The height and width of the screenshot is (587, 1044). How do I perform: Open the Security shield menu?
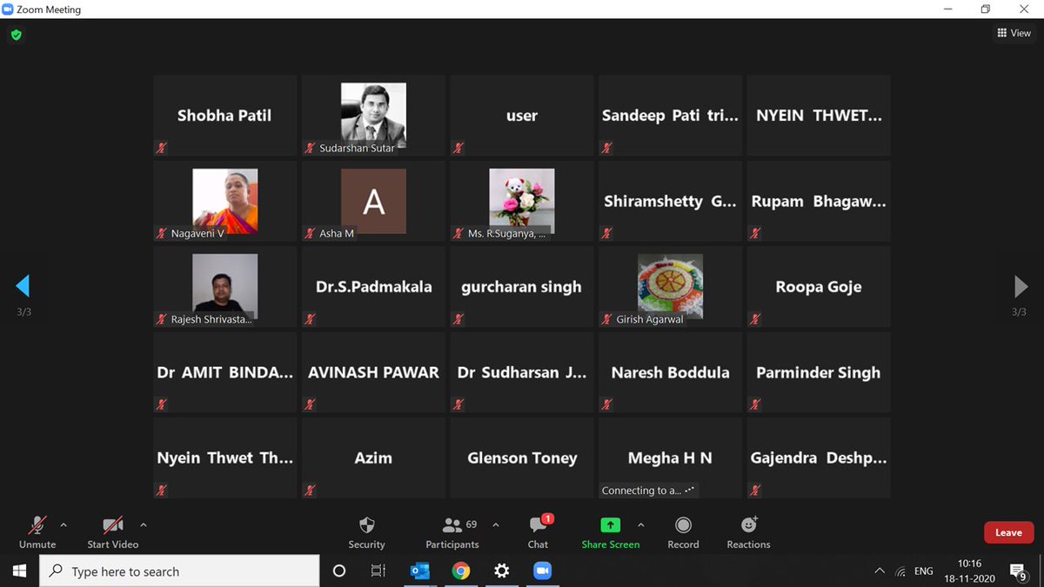pos(366,532)
